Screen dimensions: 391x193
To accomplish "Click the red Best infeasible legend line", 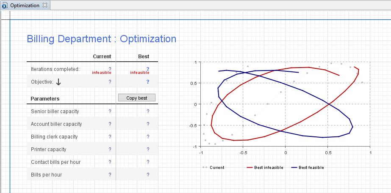I will point(250,168).
